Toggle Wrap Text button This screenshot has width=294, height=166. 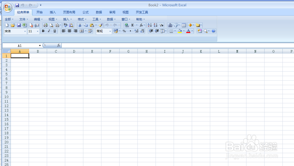pos(90,31)
